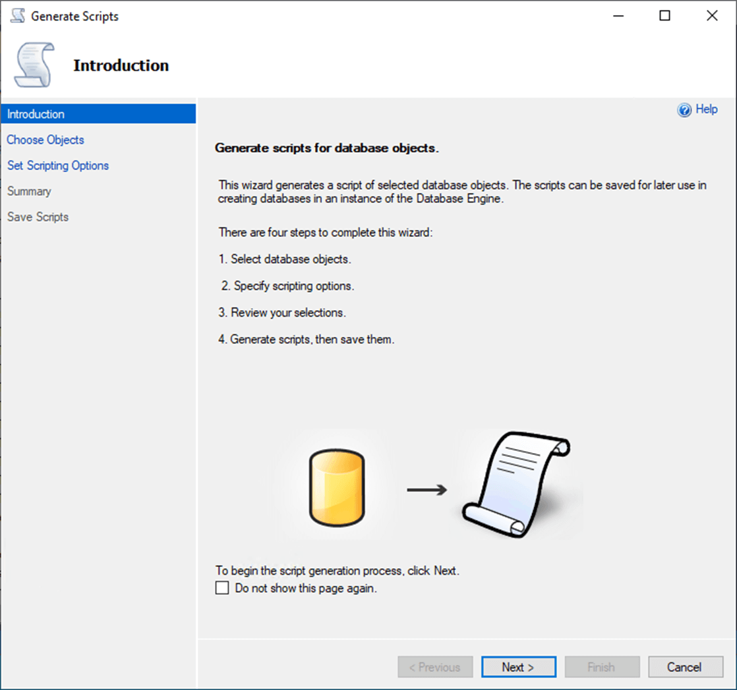Viewport: 737px width, 690px height.
Task: Click the blue Help question mark icon
Action: click(684, 110)
